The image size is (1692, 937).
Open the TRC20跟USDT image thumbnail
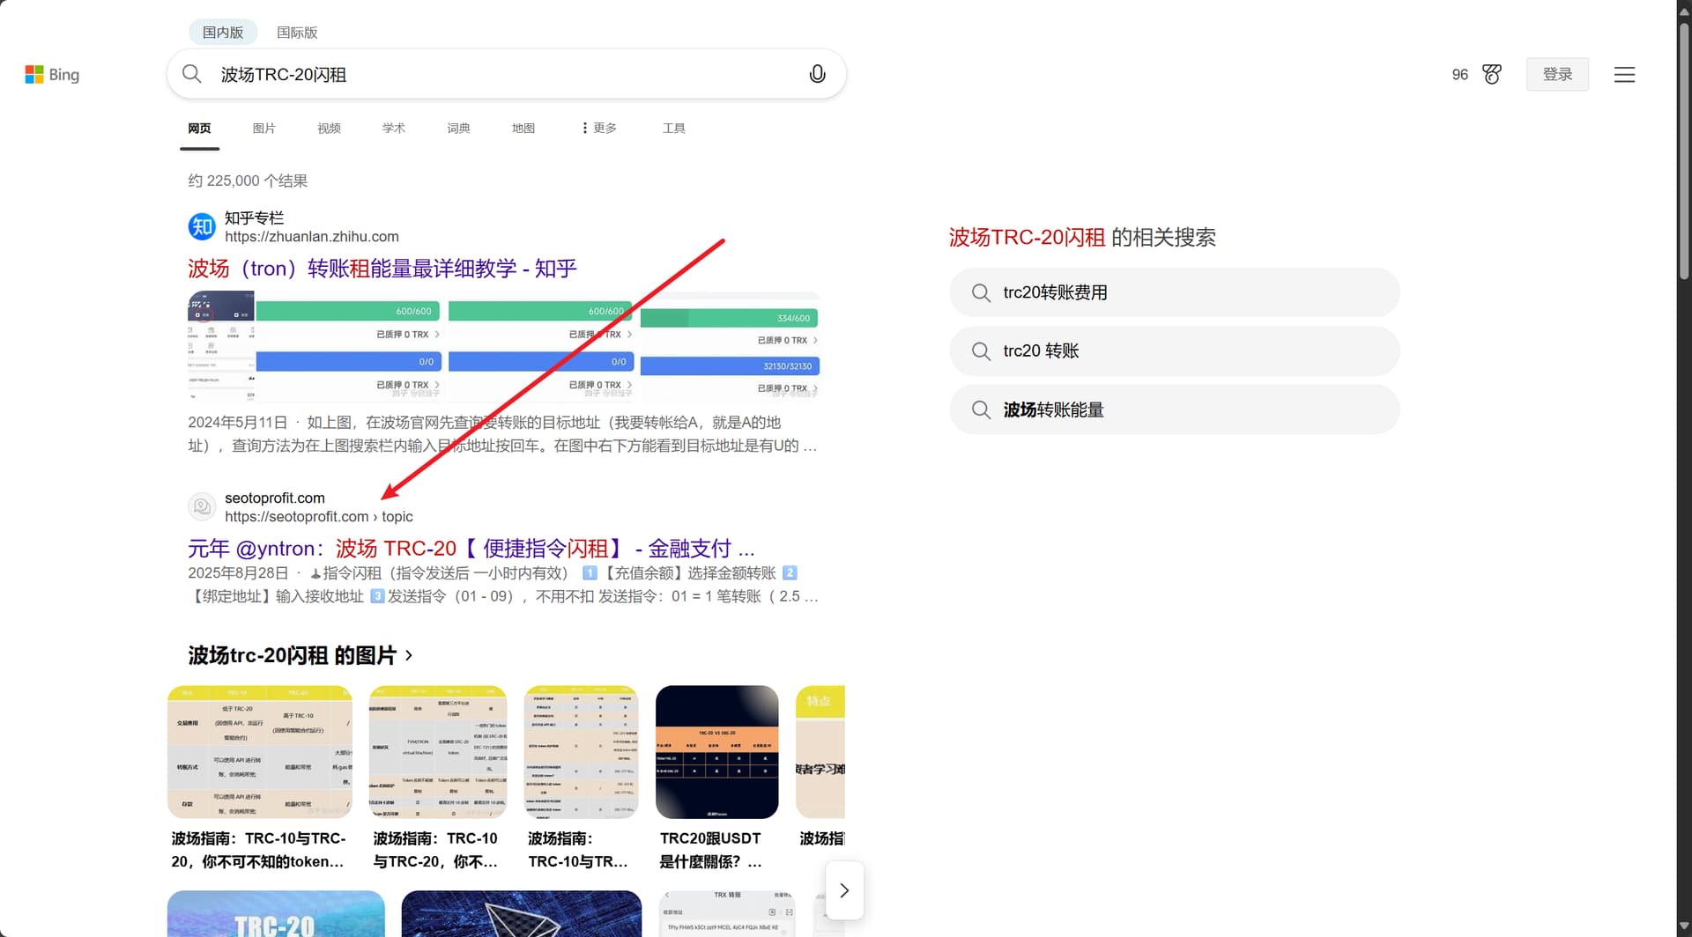pyautogui.click(x=716, y=752)
